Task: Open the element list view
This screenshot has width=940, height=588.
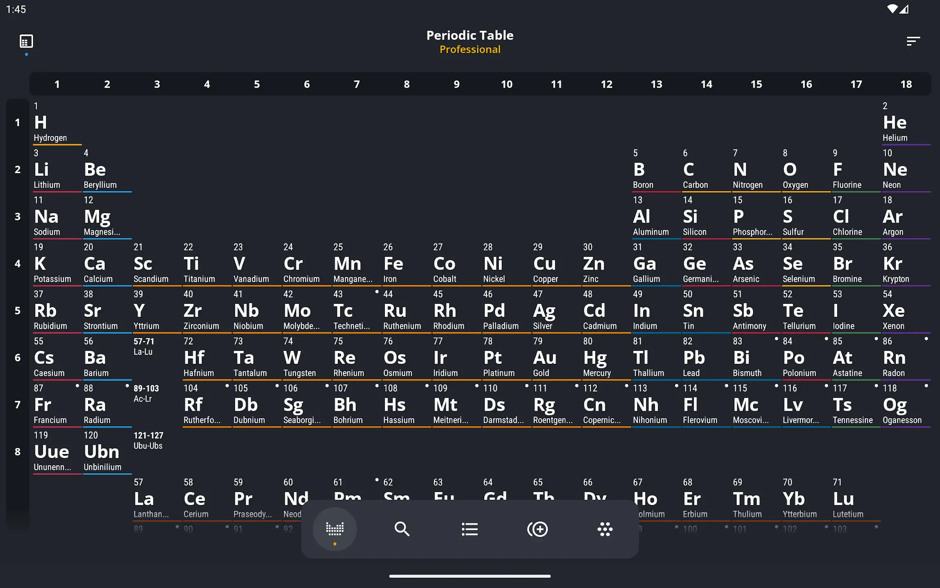Action: tap(470, 529)
